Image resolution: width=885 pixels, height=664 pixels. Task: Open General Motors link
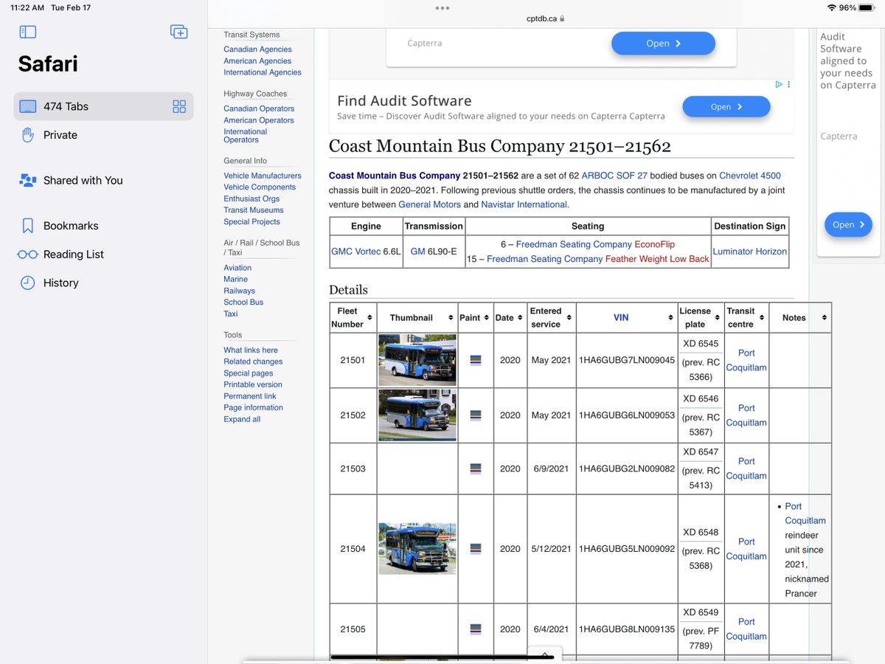pyautogui.click(x=429, y=204)
